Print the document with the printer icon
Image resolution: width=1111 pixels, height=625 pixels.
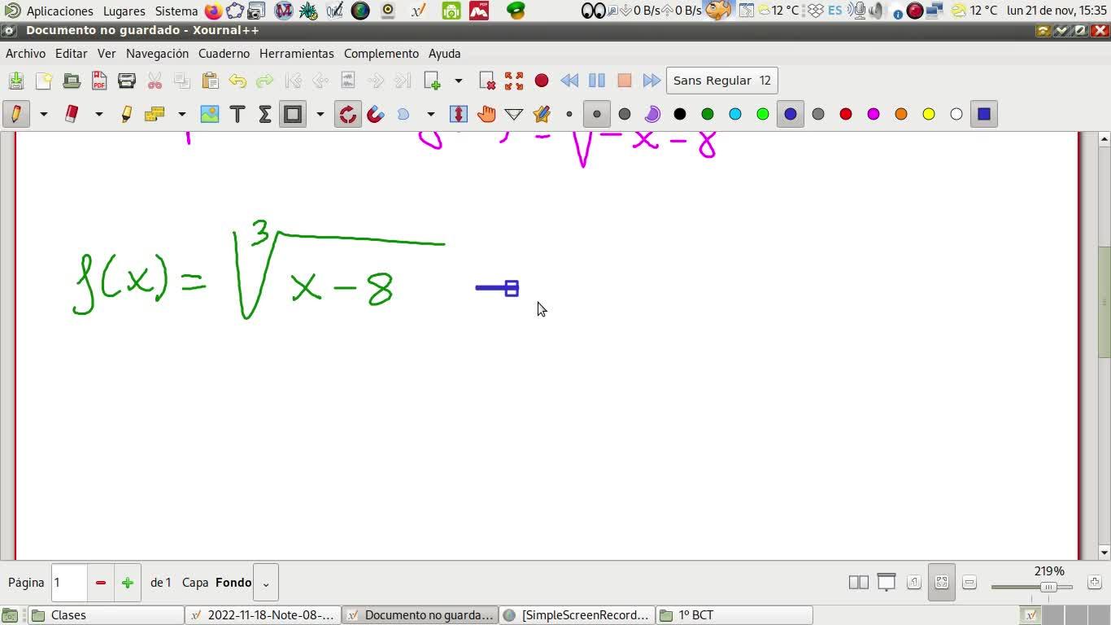click(x=127, y=81)
